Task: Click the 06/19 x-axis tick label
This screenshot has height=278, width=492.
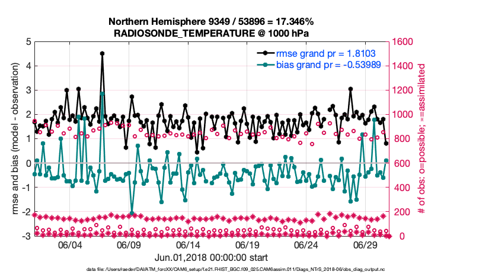Action: [x=248, y=245]
